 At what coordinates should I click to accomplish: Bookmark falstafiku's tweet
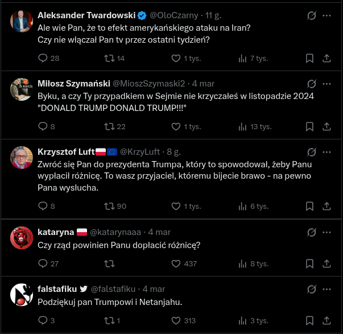pos(309,320)
